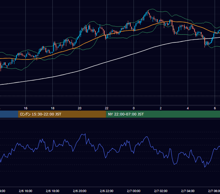
Task: Click the '6' hour label on price chart axis
Action: [x=215, y=108]
